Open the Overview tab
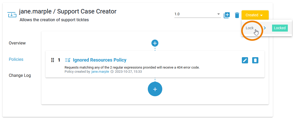 (x=17, y=43)
